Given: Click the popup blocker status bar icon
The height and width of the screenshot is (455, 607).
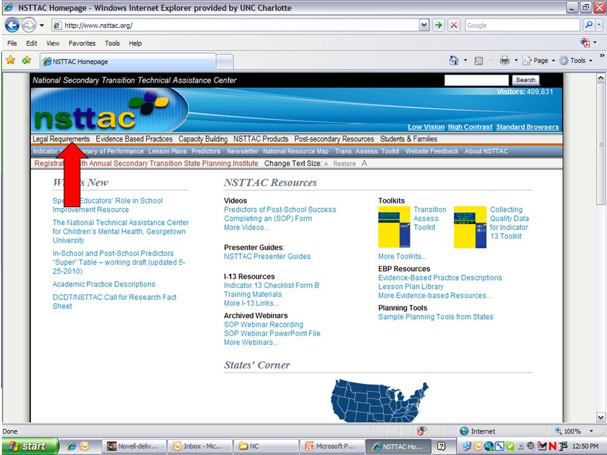Looking at the screenshot, I should pyautogui.click(x=422, y=430).
